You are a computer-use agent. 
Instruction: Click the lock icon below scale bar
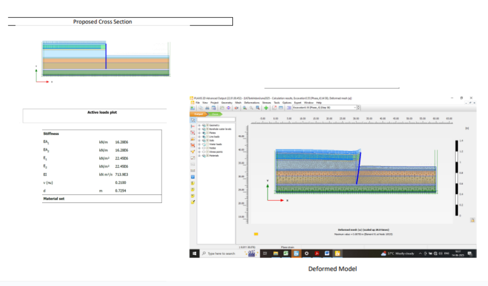click(472, 221)
